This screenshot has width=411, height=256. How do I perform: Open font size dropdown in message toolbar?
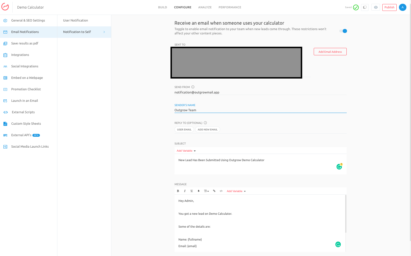coord(206,191)
